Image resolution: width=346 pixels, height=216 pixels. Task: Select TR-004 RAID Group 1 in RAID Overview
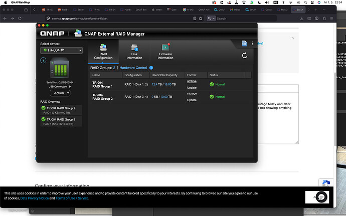pyautogui.click(x=61, y=121)
